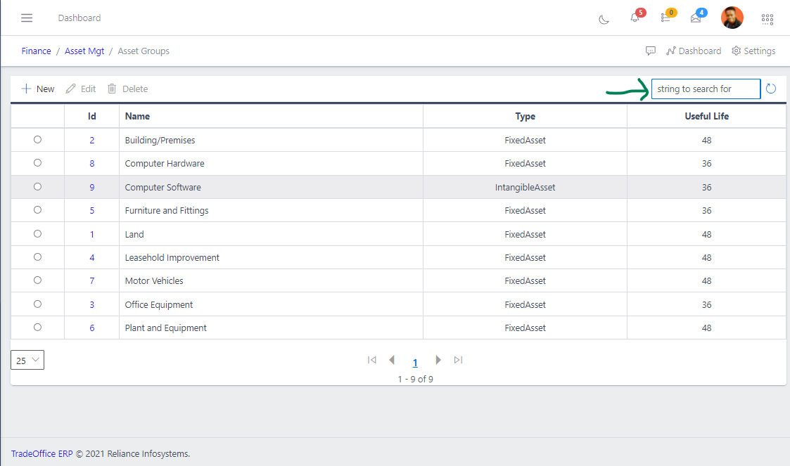The height and width of the screenshot is (466, 790).
Task: Click the TradeOffice ERP footer link
Action: (x=42, y=453)
